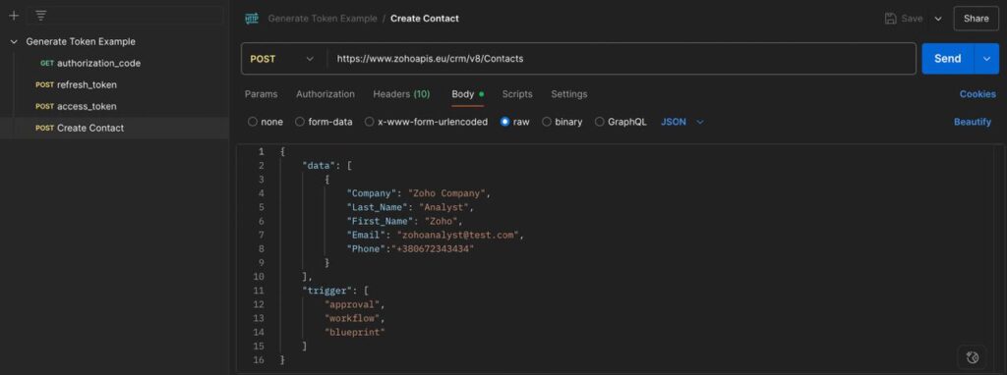1007x375 pixels.
Task: Click the "+380672343434" phone value
Action: pyautogui.click(x=433, y=248)
